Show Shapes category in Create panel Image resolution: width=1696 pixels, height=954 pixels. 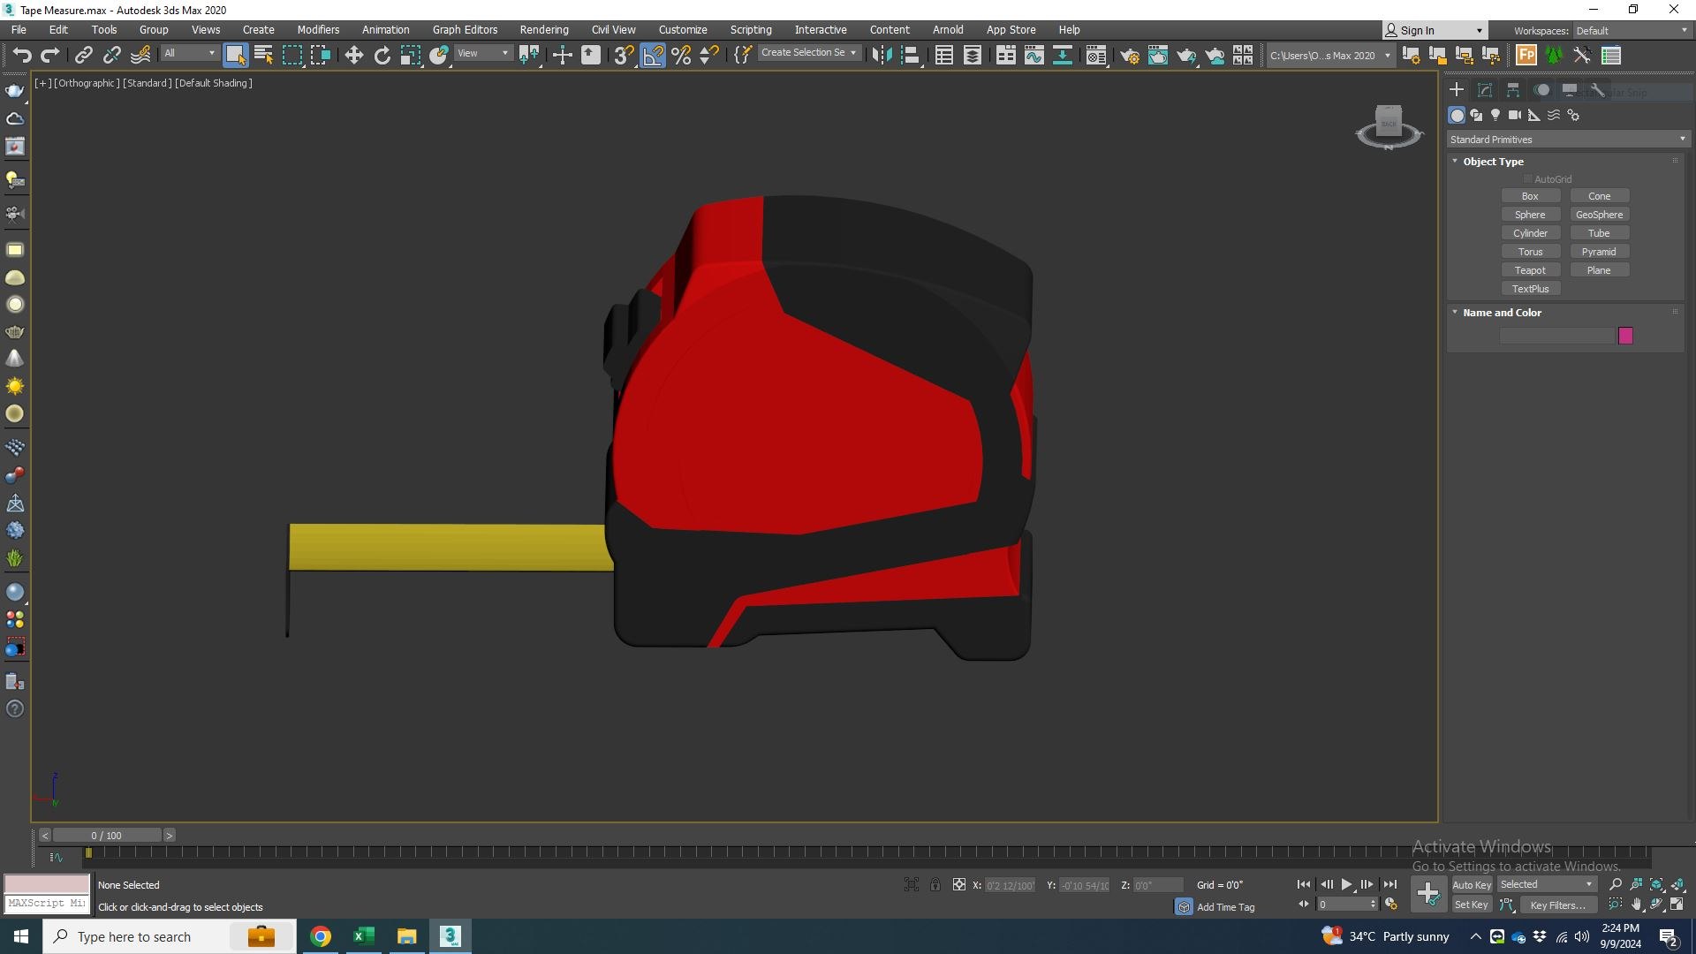(x=1476, y=115)
